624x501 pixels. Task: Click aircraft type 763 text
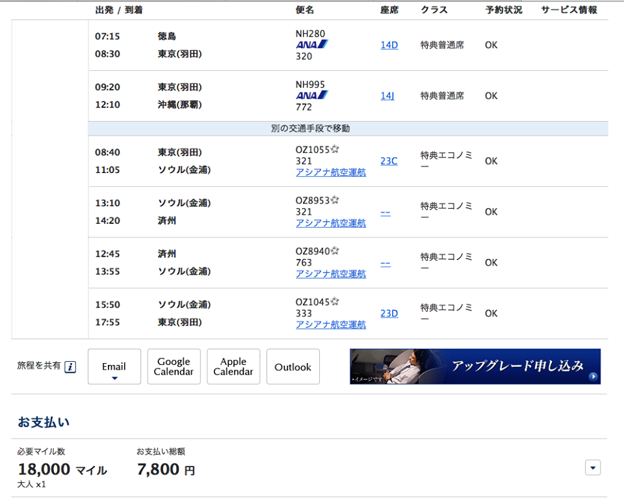click(304, 263)
